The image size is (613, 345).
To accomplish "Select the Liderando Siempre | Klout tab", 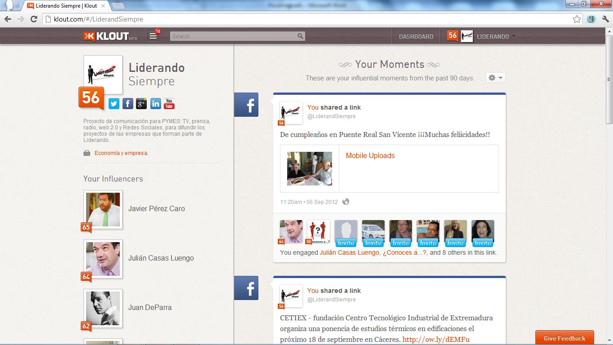I will pos(66,6).
